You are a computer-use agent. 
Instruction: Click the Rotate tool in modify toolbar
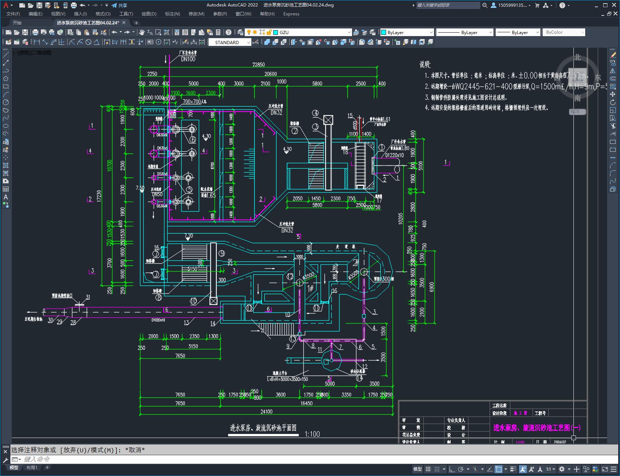pyautogui.click(x=613, y=102)
